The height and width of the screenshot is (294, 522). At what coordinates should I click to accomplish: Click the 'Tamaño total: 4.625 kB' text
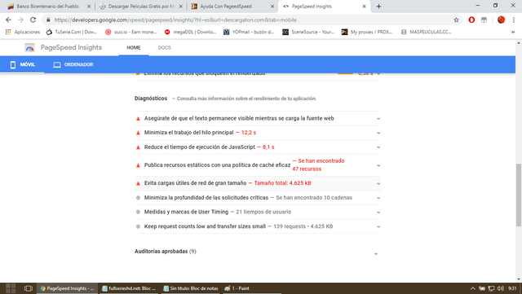(283, 183)
